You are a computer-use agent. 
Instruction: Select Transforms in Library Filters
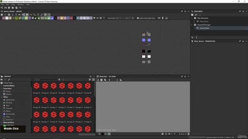click(x=9, y=120)
